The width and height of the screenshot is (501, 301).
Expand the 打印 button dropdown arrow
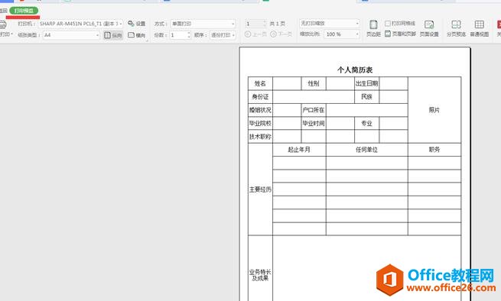point(11,34)
